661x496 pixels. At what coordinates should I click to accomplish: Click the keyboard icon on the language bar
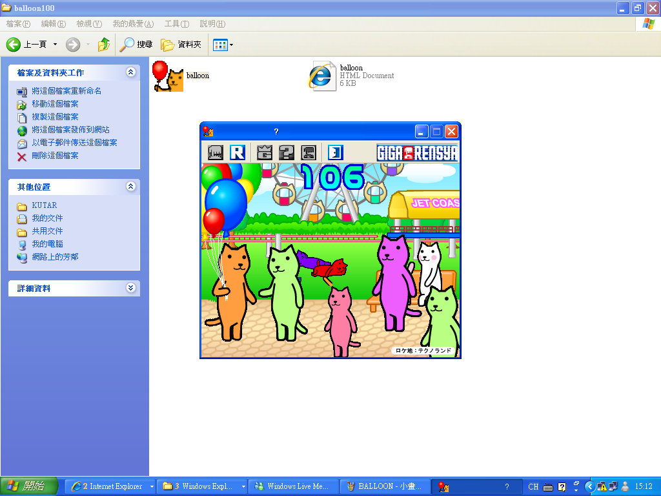coord(548,487)
